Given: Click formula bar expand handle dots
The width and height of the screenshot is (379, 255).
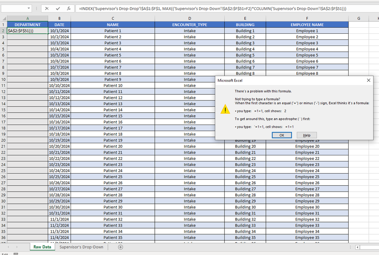Looking at the screenshot, I should pos(36,8).
